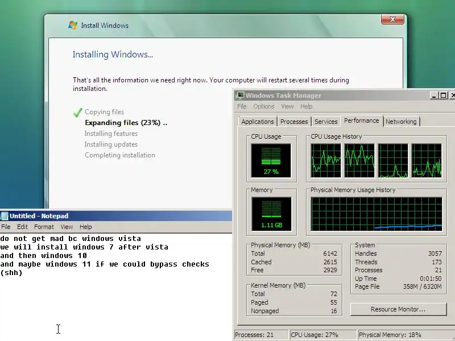Click Kernel Memory Paged value 55
455x341 pixels.
click(x=334, y=302)
